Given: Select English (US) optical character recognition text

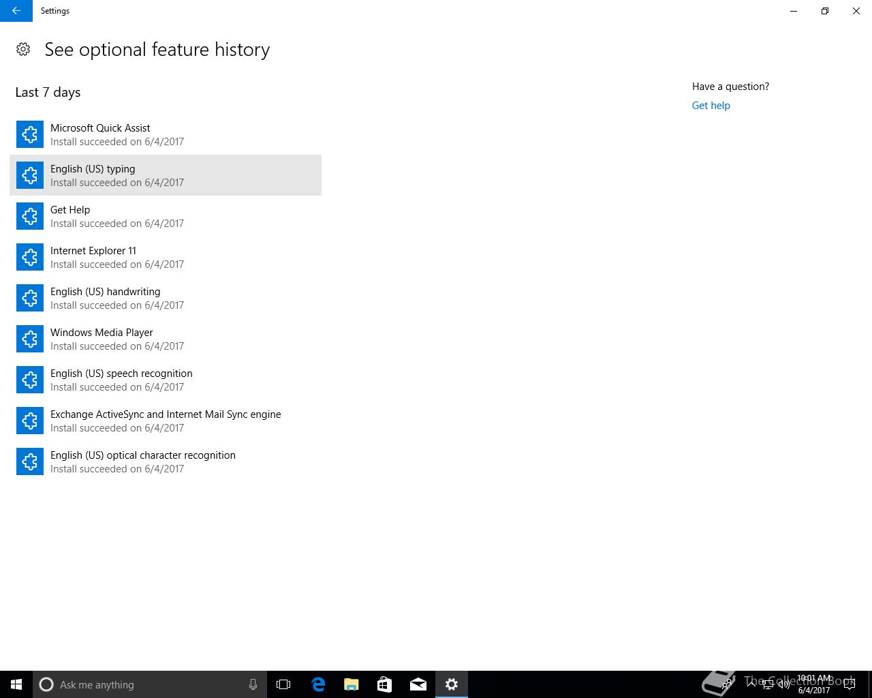Looking at the screenshot, I should pos(143,455).
